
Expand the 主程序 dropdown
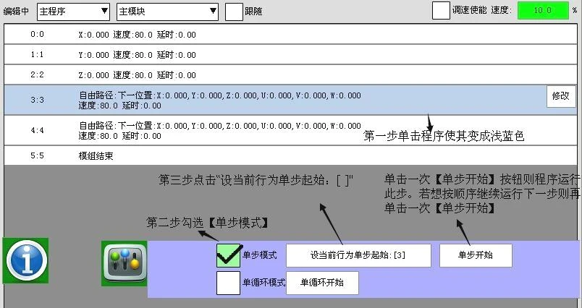pyautogui.click(x=73, y=12)
